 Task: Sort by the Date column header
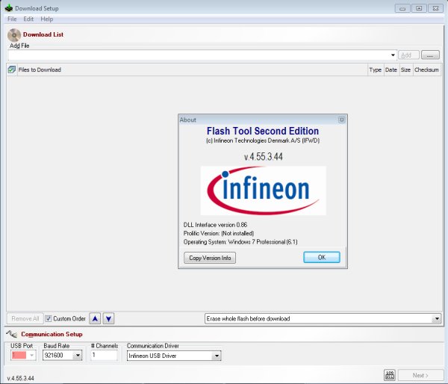(391, 69)
